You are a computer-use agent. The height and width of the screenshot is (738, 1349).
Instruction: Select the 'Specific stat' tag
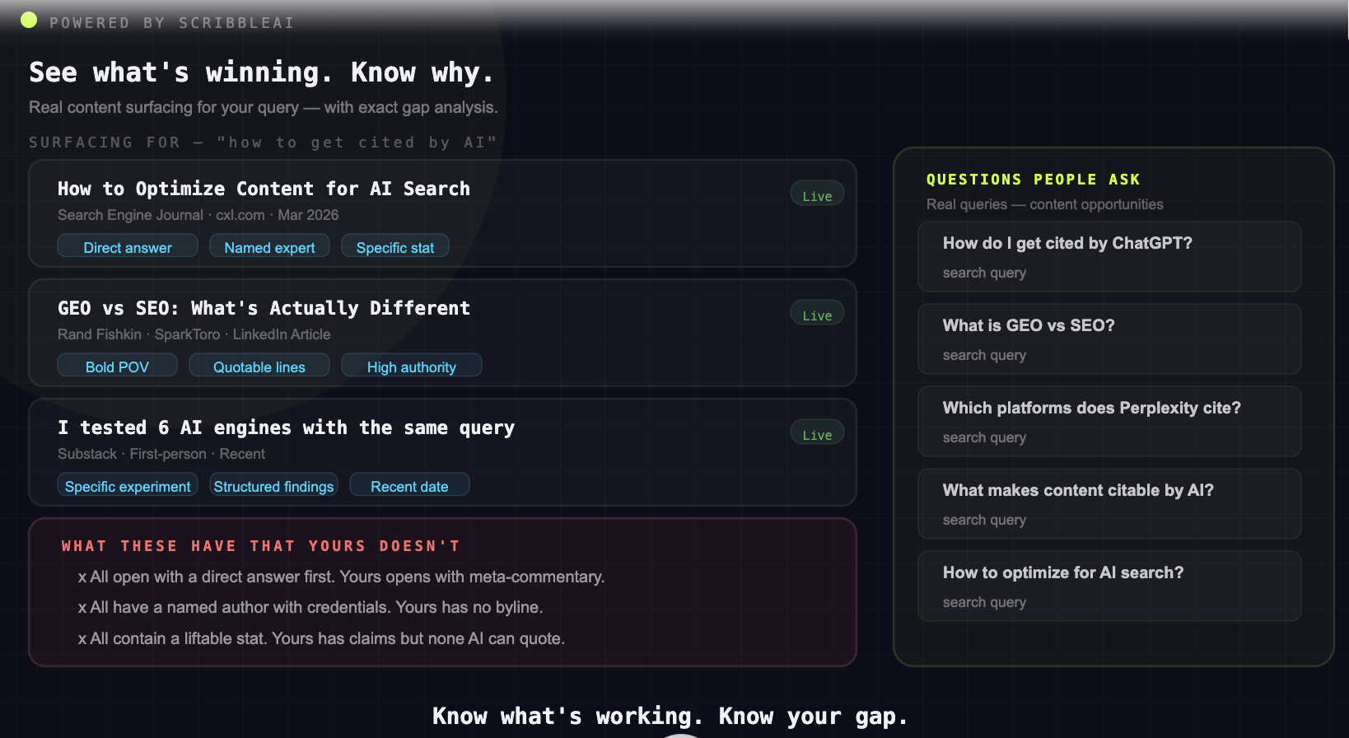pyautogui.click(x=395, y=246)
